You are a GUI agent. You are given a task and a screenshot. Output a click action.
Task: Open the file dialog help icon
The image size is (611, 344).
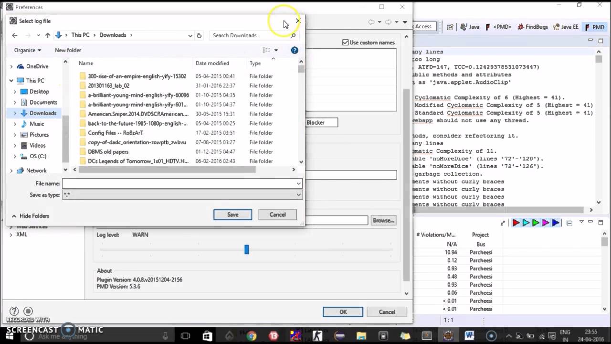pos(295,50)
